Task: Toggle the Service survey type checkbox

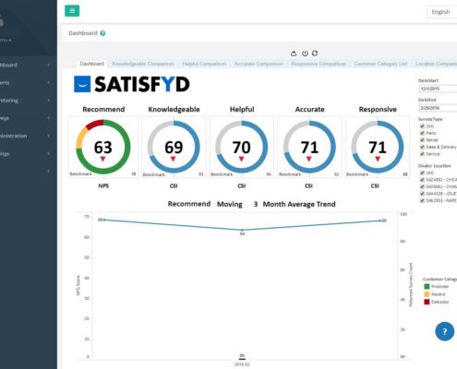Action: point(422,154)
